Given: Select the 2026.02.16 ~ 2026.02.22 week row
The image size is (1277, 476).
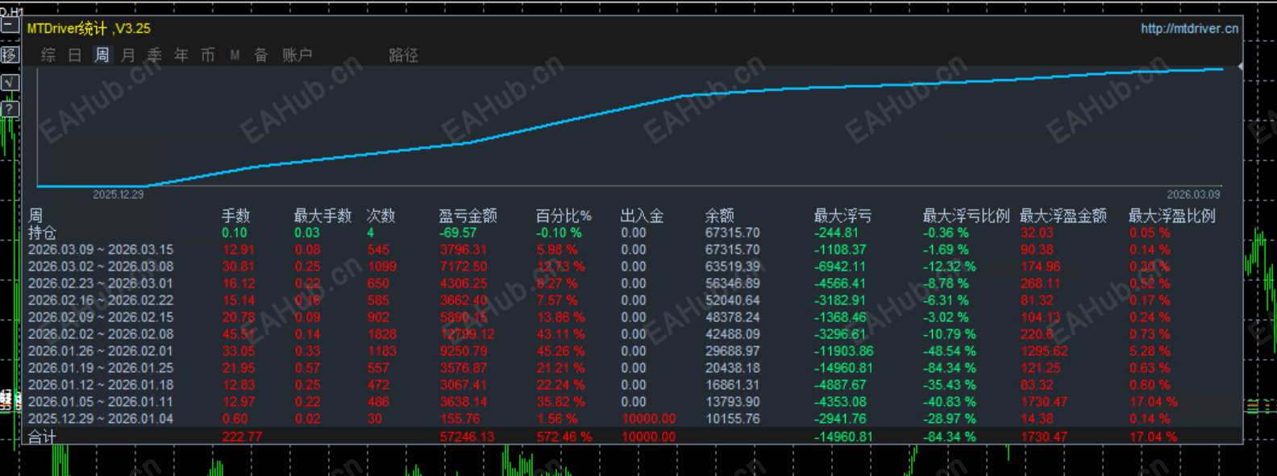Looking at the screenshot, I should pyautogui.click(x=101, y=300).
